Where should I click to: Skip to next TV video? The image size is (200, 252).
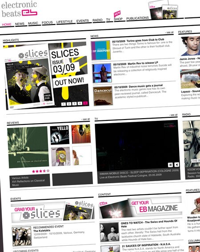tap(170, 165)
